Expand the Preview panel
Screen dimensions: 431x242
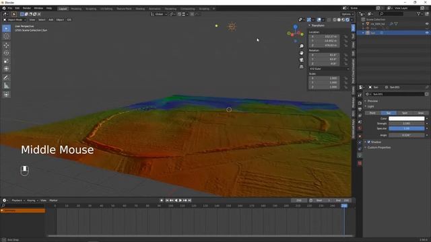coord(372,101)
